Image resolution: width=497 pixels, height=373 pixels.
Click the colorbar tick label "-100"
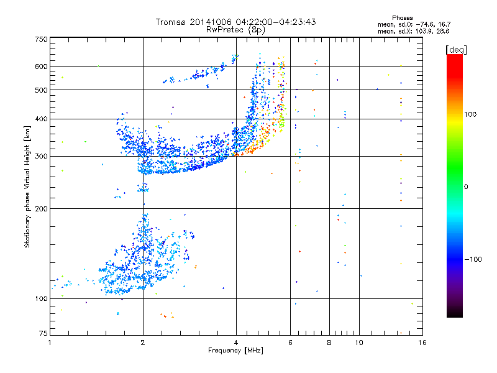pos(473,259)
